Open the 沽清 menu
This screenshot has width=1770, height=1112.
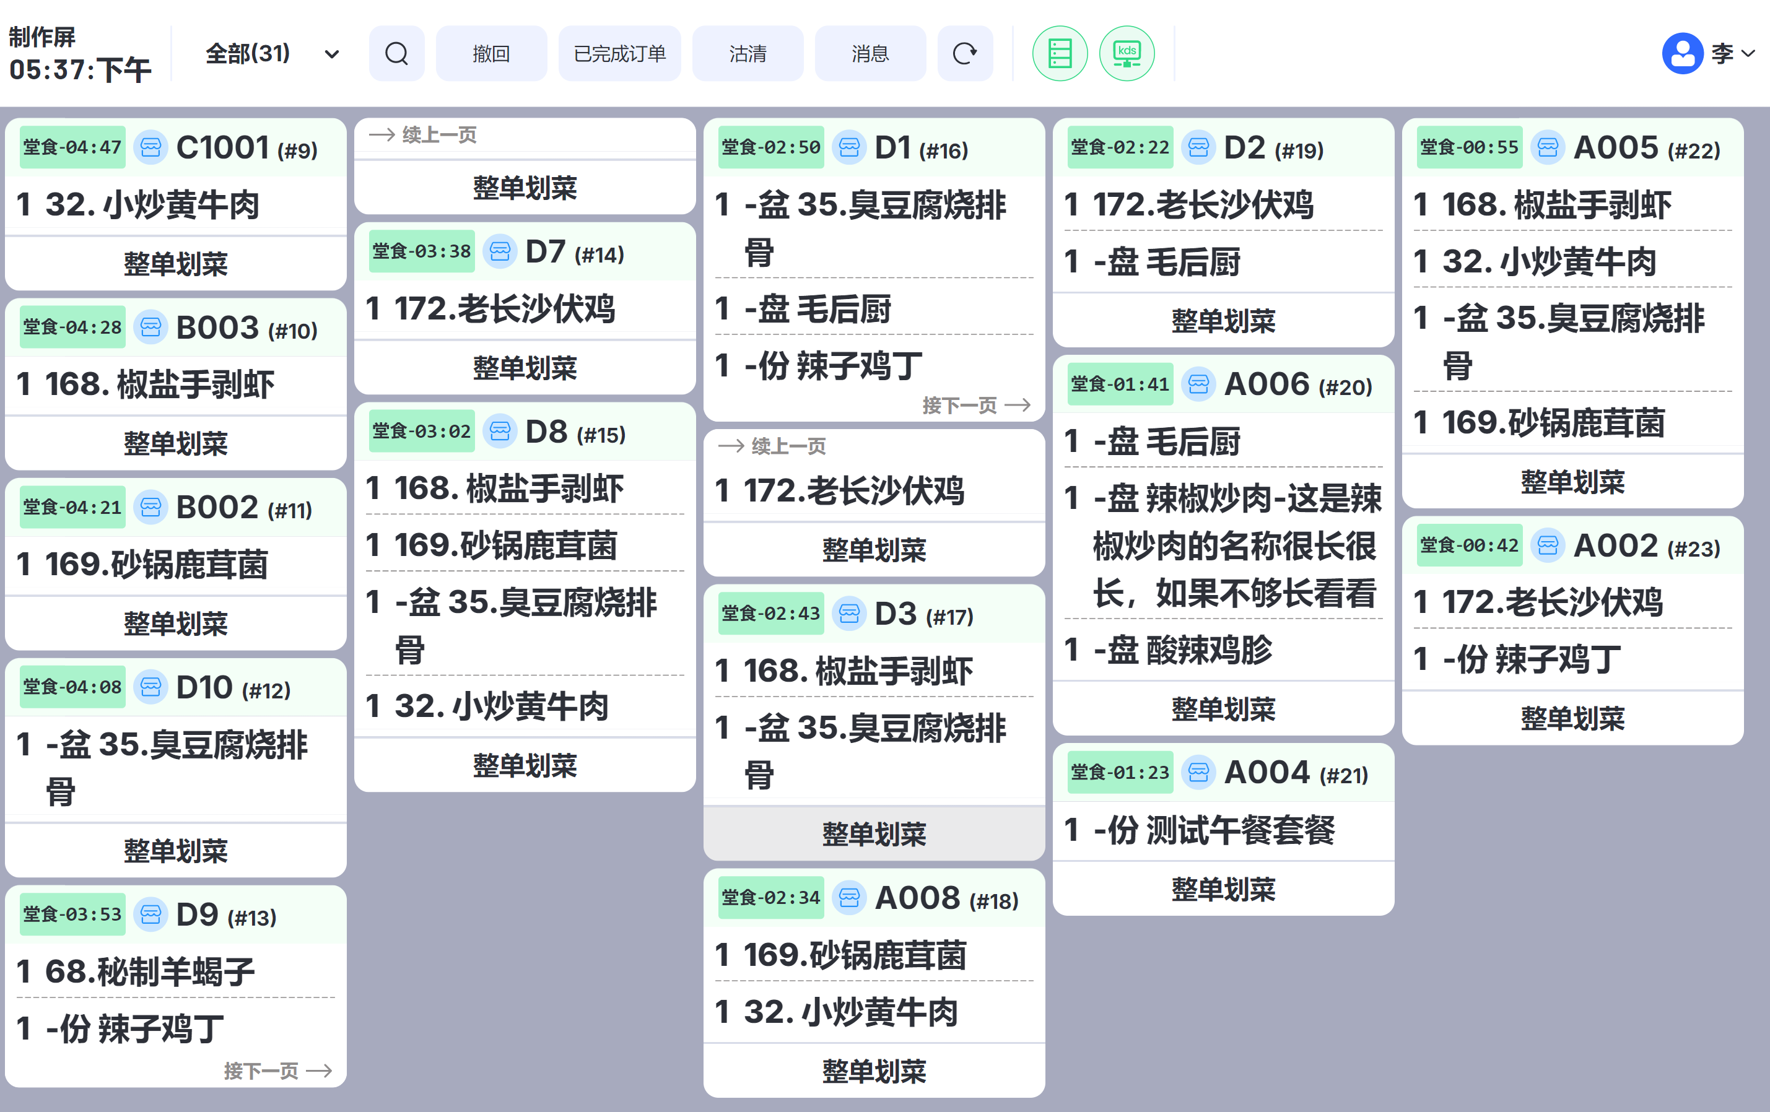(x=748, y=54)
